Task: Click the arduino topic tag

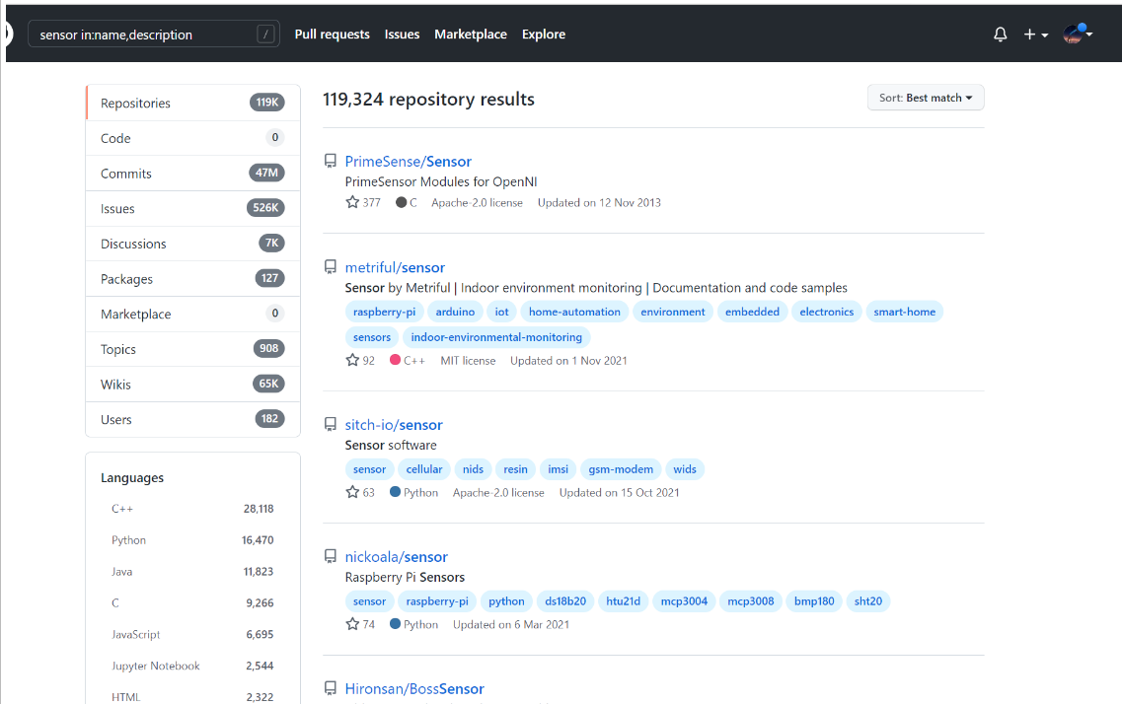Action: (455, 312)
